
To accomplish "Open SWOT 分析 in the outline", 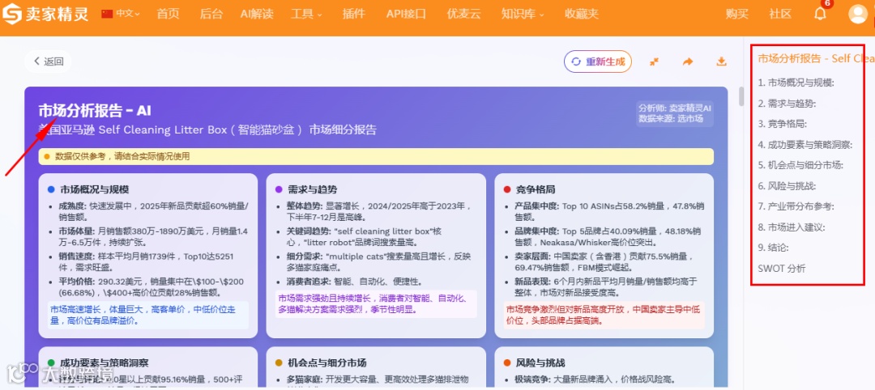I will (782, 269).
